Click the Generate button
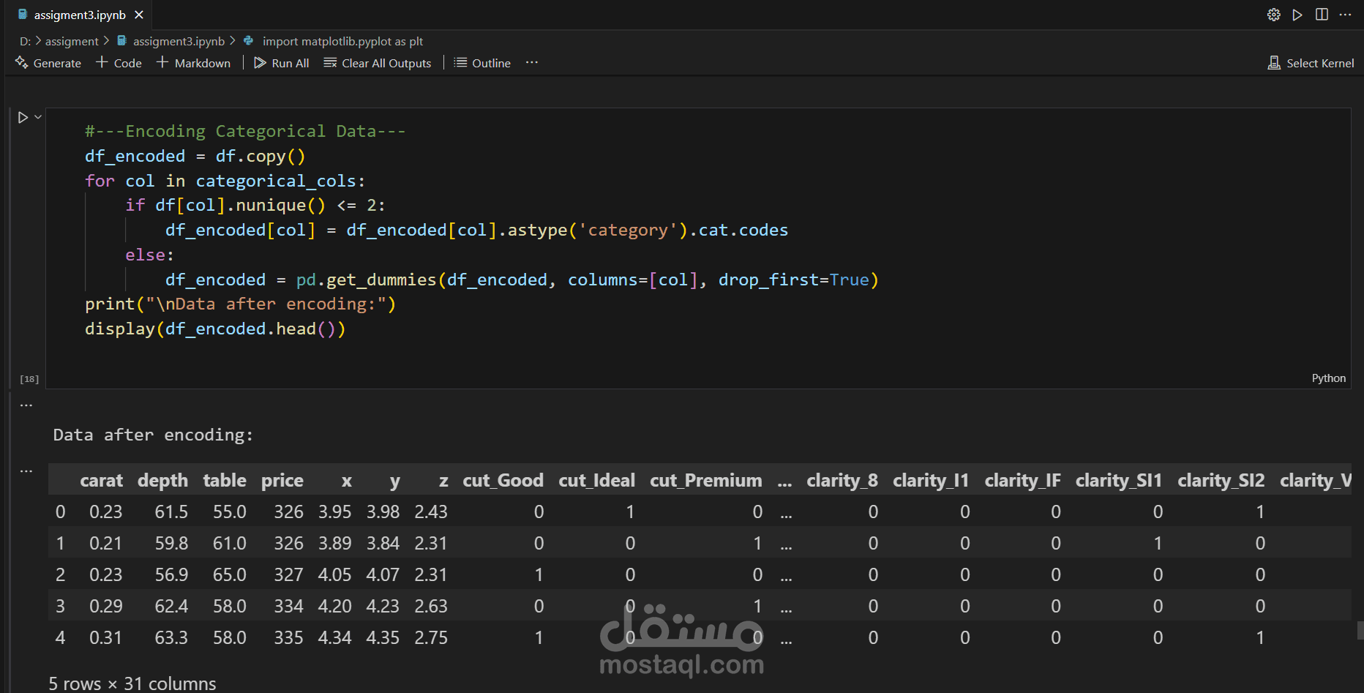This screenshot has height=693, width=1364. (48, 63)
